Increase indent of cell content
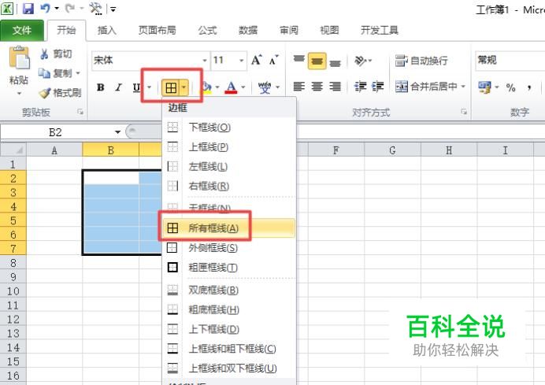545x385 pixels. 377,86
